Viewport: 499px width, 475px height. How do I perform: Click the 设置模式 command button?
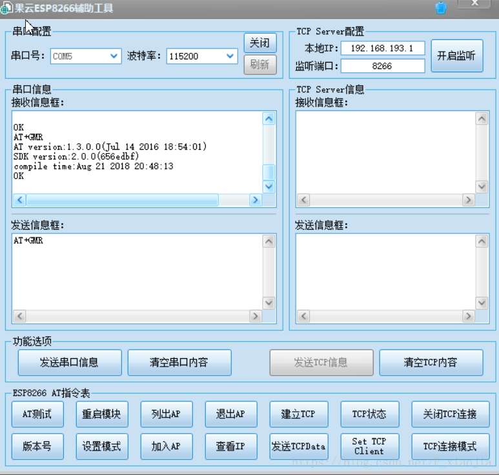(102, 447)
